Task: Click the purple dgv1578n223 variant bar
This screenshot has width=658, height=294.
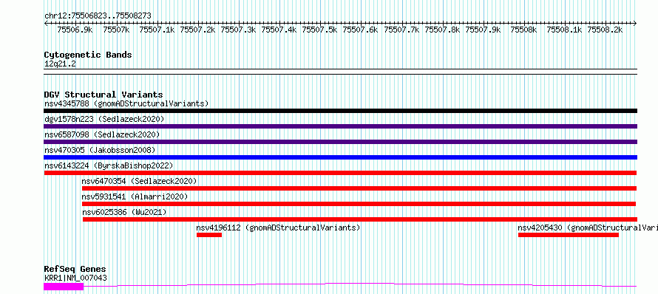Action: tap(340, 126)
